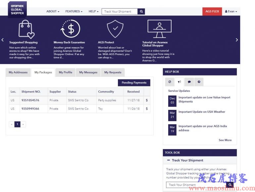The image size is (255, 192).
Task: Switch to My Messages tab
Action: tap(88, 72)
